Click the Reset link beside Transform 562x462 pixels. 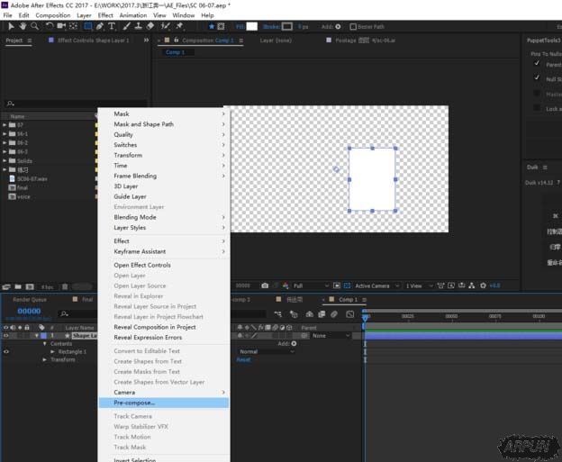(x=243, y=359)
